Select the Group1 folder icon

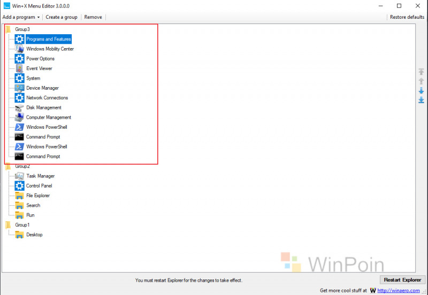click(9, 225)
